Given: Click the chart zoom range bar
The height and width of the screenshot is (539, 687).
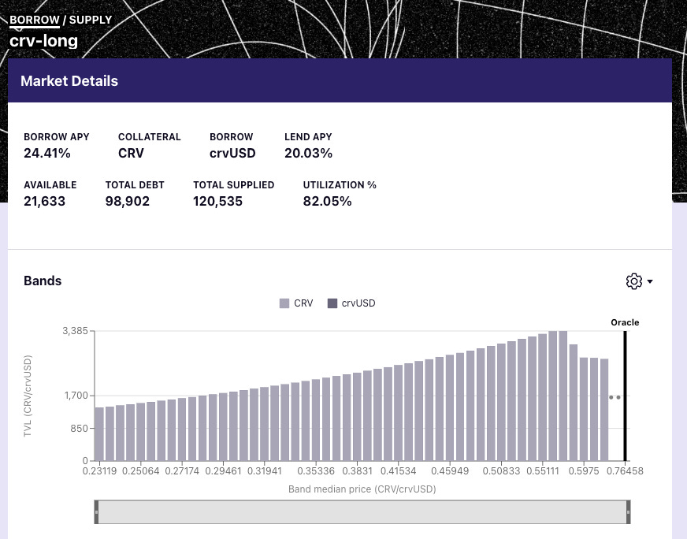Looking at the screenshot, I should [362, 512].
